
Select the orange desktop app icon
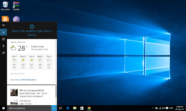point(5,19)
